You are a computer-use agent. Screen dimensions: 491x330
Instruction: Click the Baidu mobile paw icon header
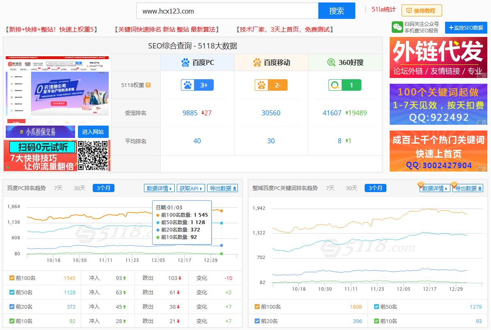tap(257, 62)
